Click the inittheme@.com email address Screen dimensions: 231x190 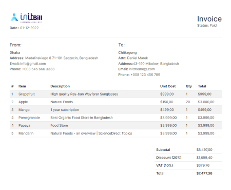[x=142, y=69]
